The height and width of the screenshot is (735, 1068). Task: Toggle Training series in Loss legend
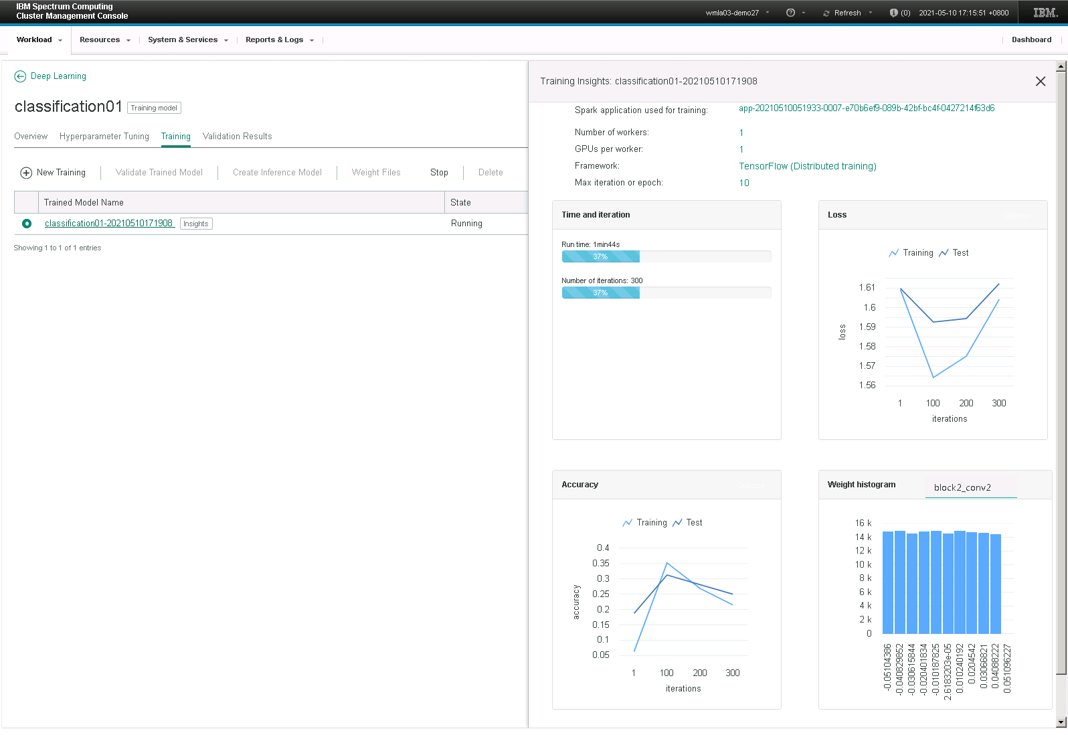click(x=911, y=253)
